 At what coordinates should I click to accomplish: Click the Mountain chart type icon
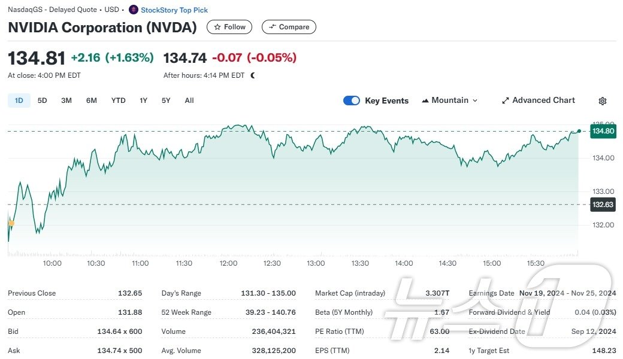pos(425,101)
